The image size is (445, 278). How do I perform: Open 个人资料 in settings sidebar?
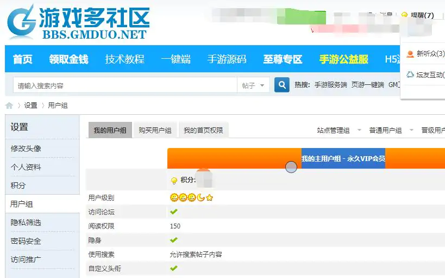(x=26, y=167)
